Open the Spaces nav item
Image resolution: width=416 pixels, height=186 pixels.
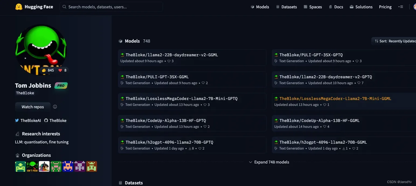pos(313,7)
